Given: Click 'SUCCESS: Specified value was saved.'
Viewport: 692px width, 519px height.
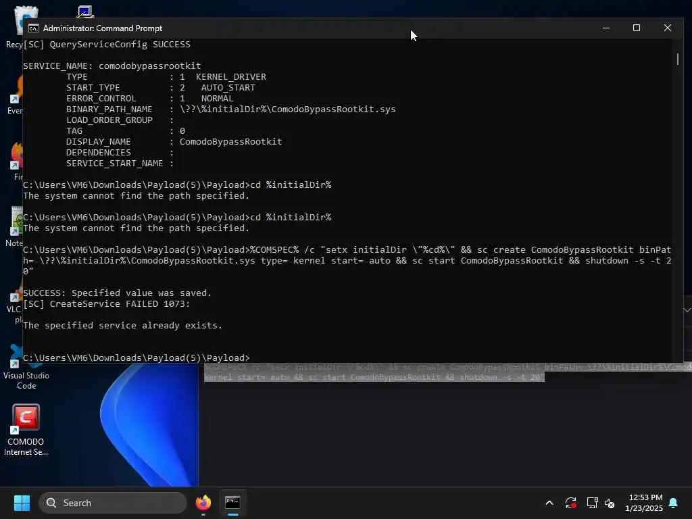Looking at the screenshot, I should pyautogui.click(x=118, y=293).
